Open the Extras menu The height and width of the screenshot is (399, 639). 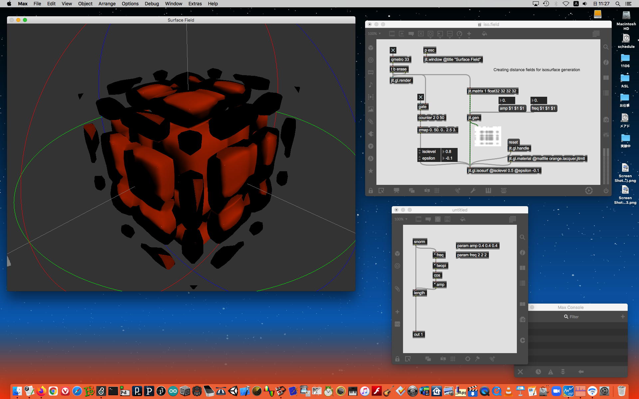(195, 4)
